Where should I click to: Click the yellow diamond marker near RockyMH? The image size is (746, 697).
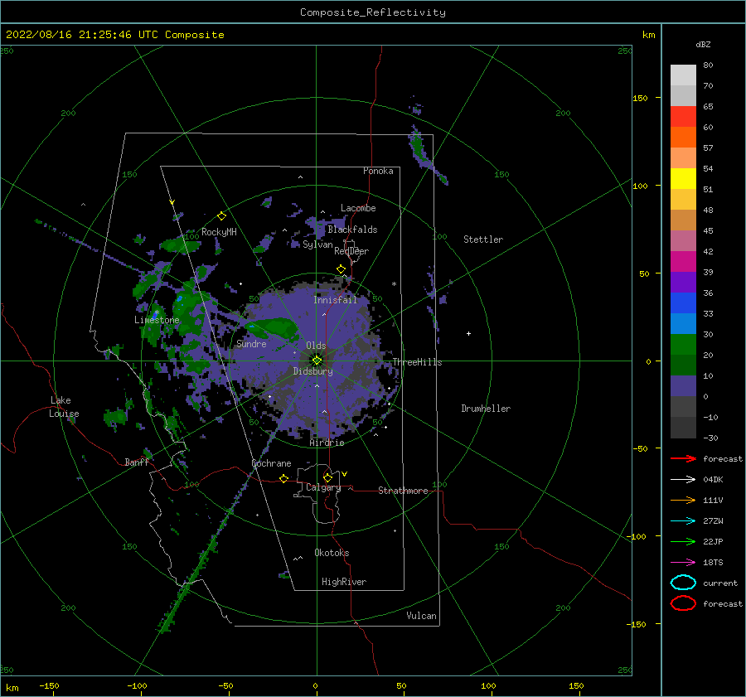[221, 216]
